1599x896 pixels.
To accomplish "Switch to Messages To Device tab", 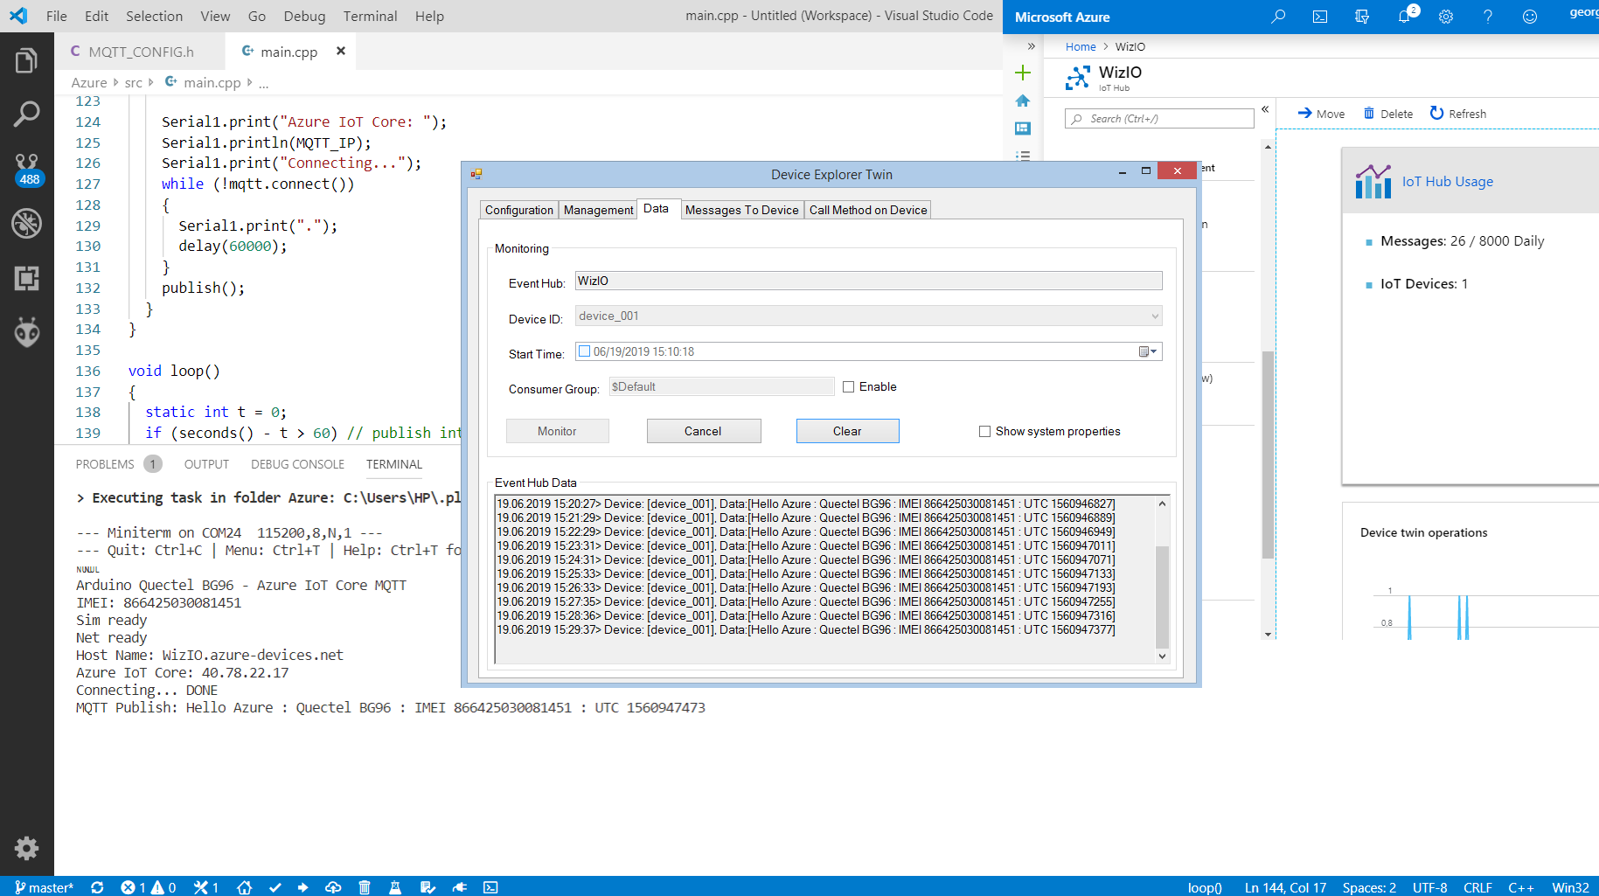I will [x=741, y=210].
